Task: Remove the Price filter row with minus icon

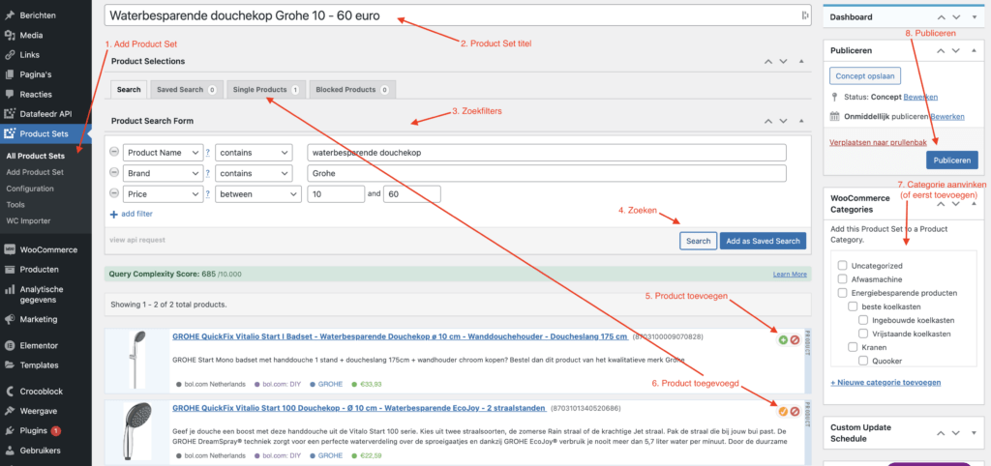Action: pos(114,194)
